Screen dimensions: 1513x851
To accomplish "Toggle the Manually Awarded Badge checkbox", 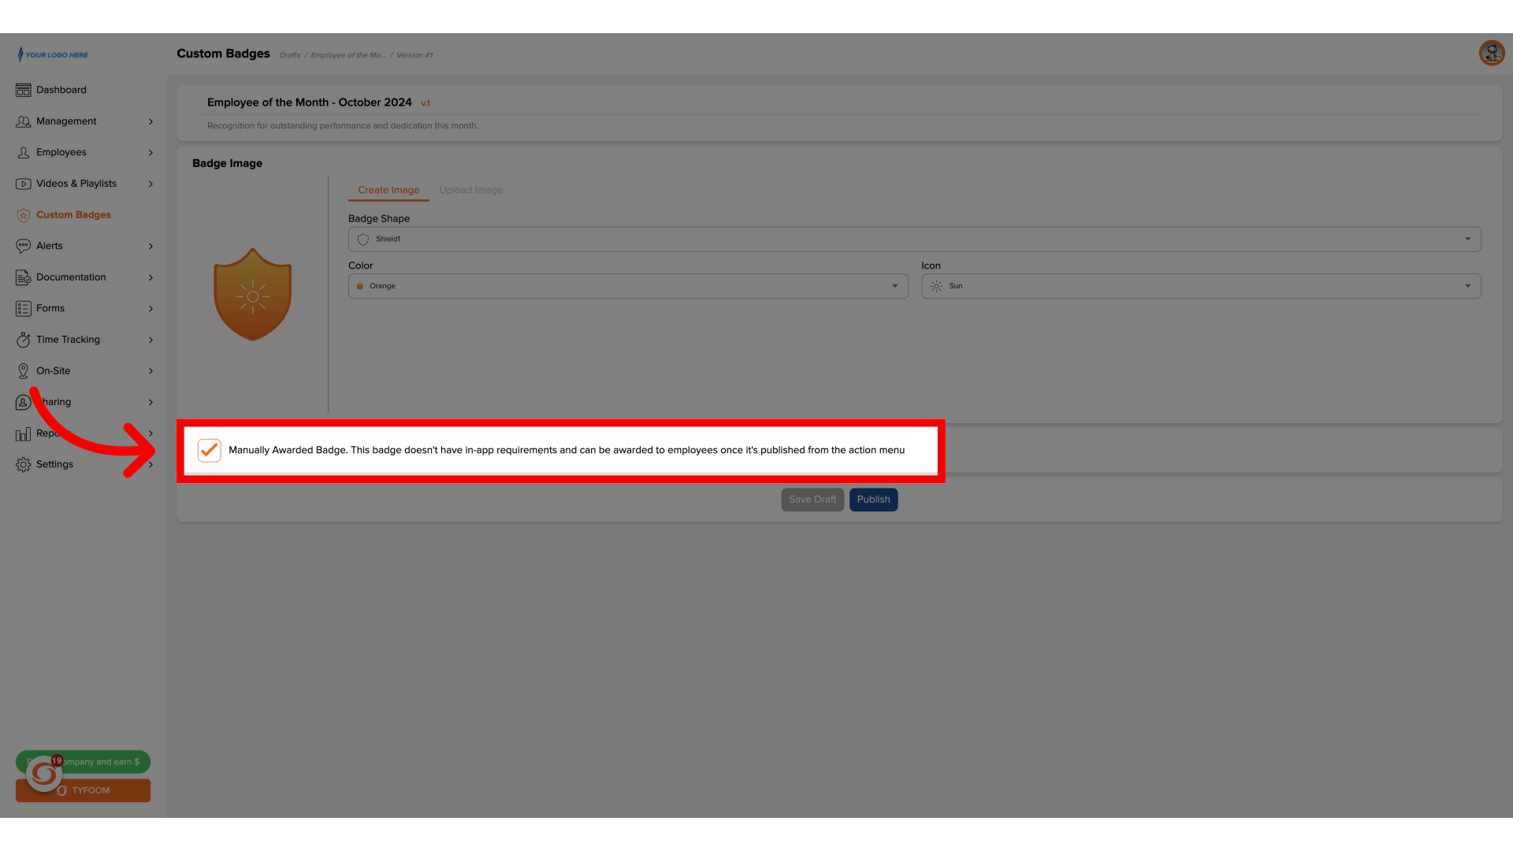I will [x=208, y=450].
